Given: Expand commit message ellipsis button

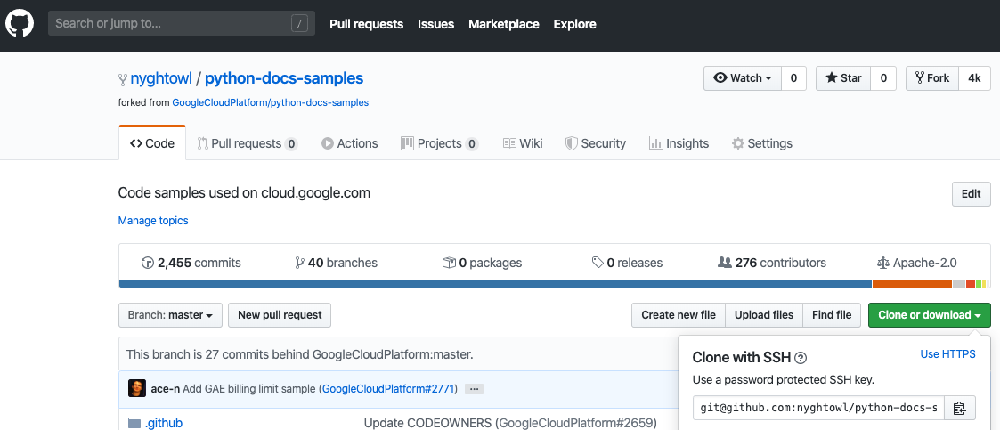Looking at the screenshot, I should click(x=474, y=388).
